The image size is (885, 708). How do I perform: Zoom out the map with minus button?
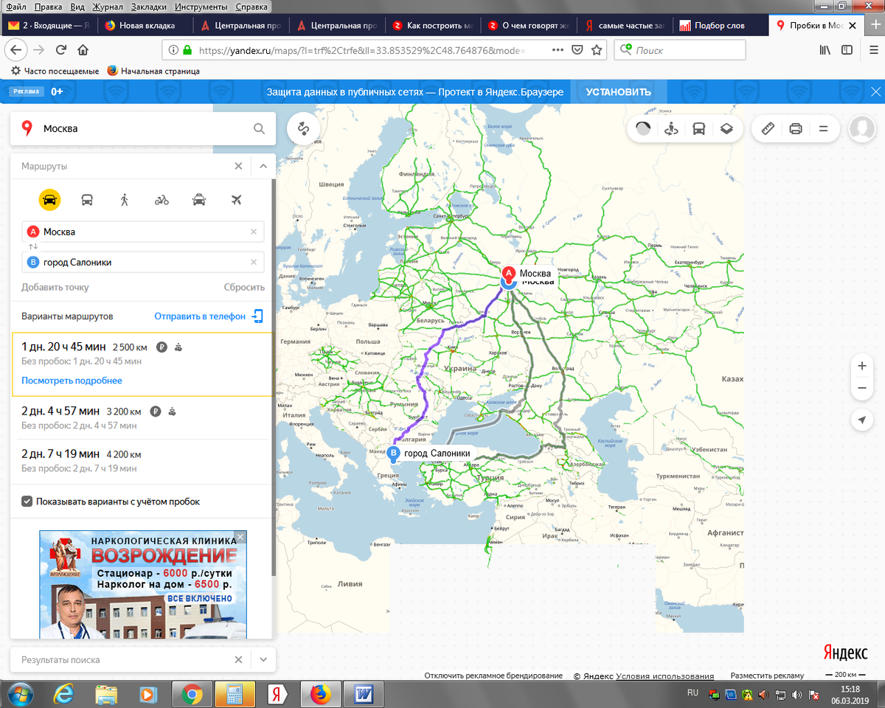(x=861, y=389)
